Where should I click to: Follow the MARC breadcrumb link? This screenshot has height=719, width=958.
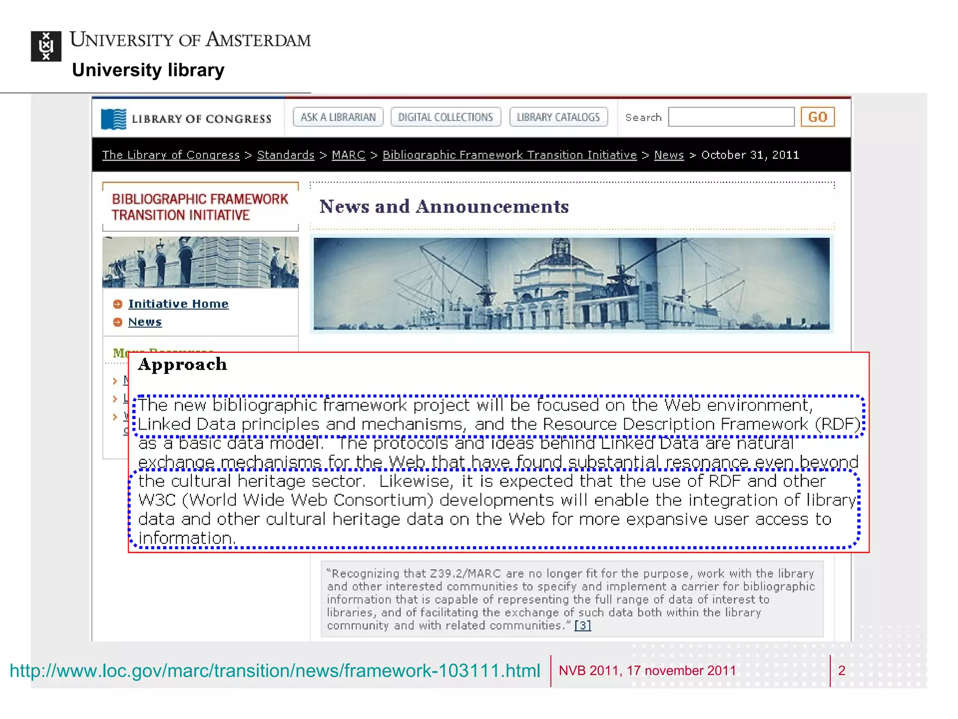point(348,155)
